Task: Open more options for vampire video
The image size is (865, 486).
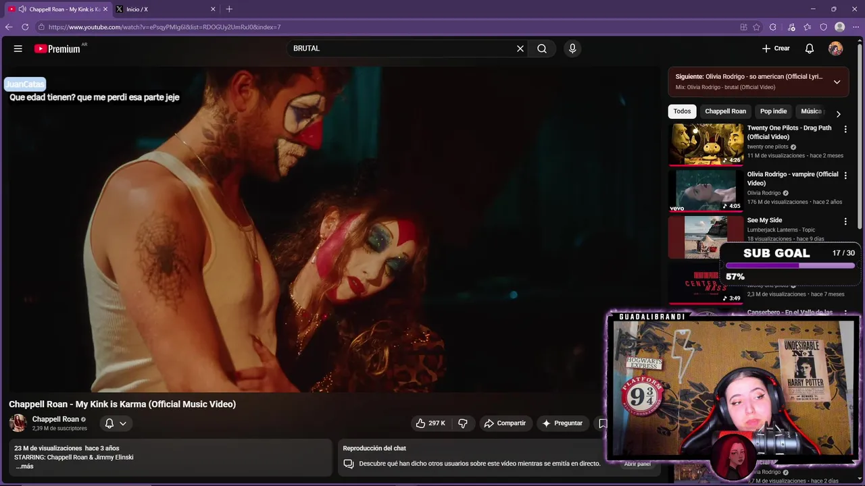Action: 845,175
